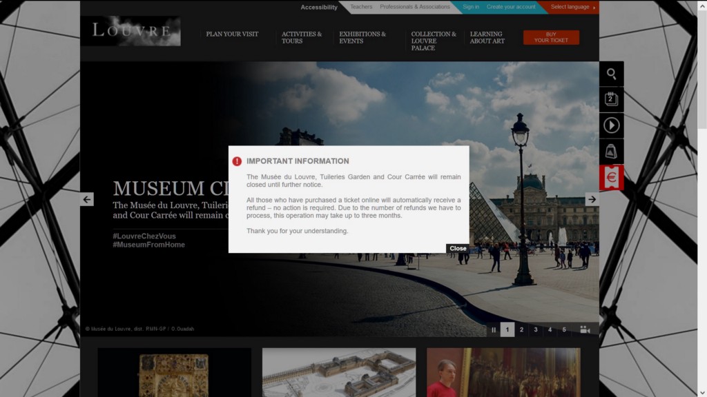Open the Select language dropdown
Screen dimensions: 707x397
[572, 7]
